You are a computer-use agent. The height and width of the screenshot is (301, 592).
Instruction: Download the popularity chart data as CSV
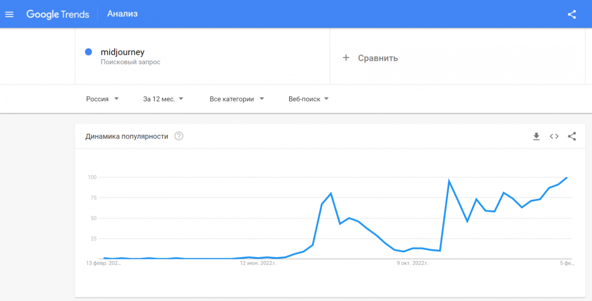tap(536, 136)
